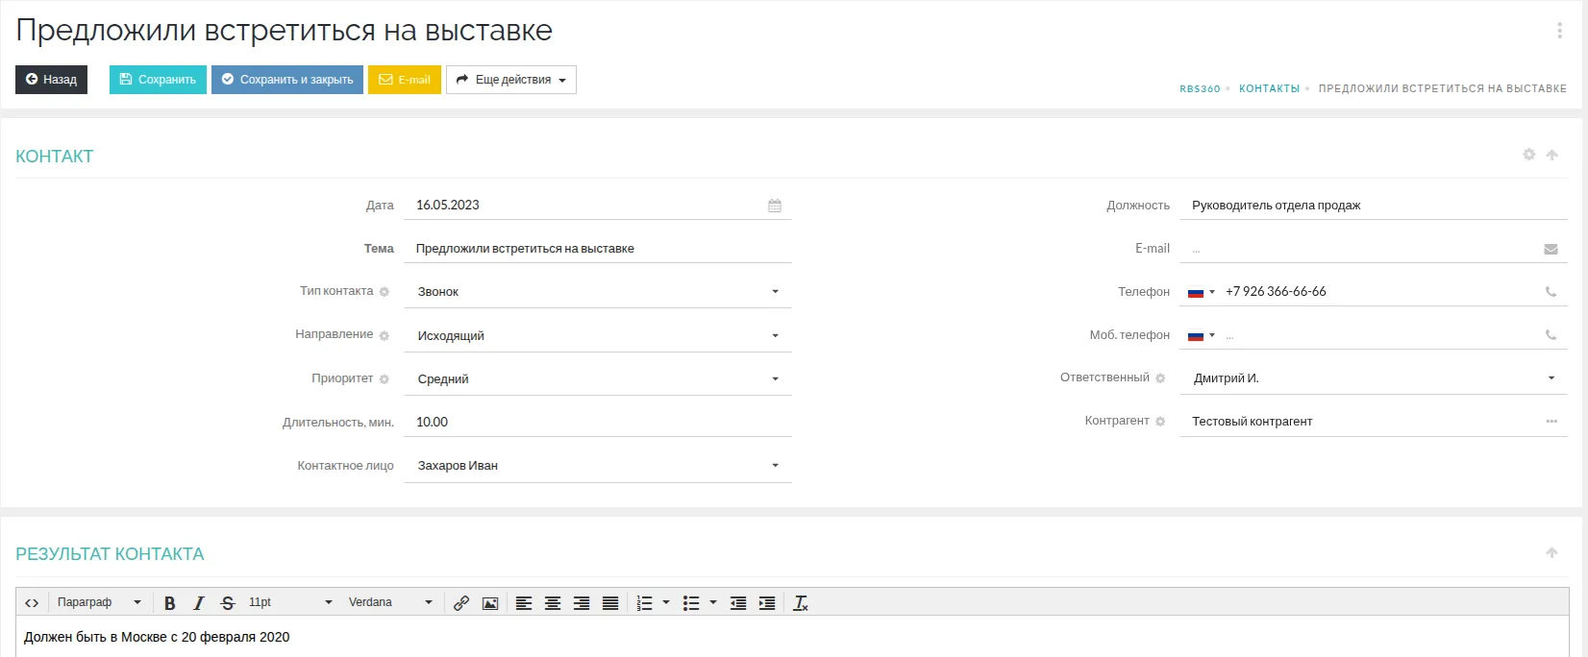1588x657 pixels.
Task: Clear formatting in the editor toolbar
Action: pos(801,603)
